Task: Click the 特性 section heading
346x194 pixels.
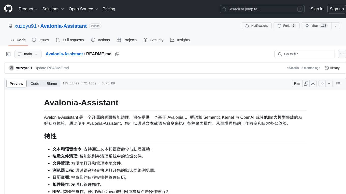Action: point(50,136)
